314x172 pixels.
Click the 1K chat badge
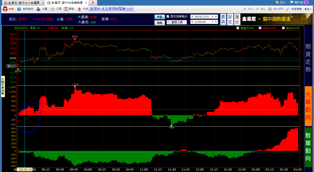click(x=306, y=3)
